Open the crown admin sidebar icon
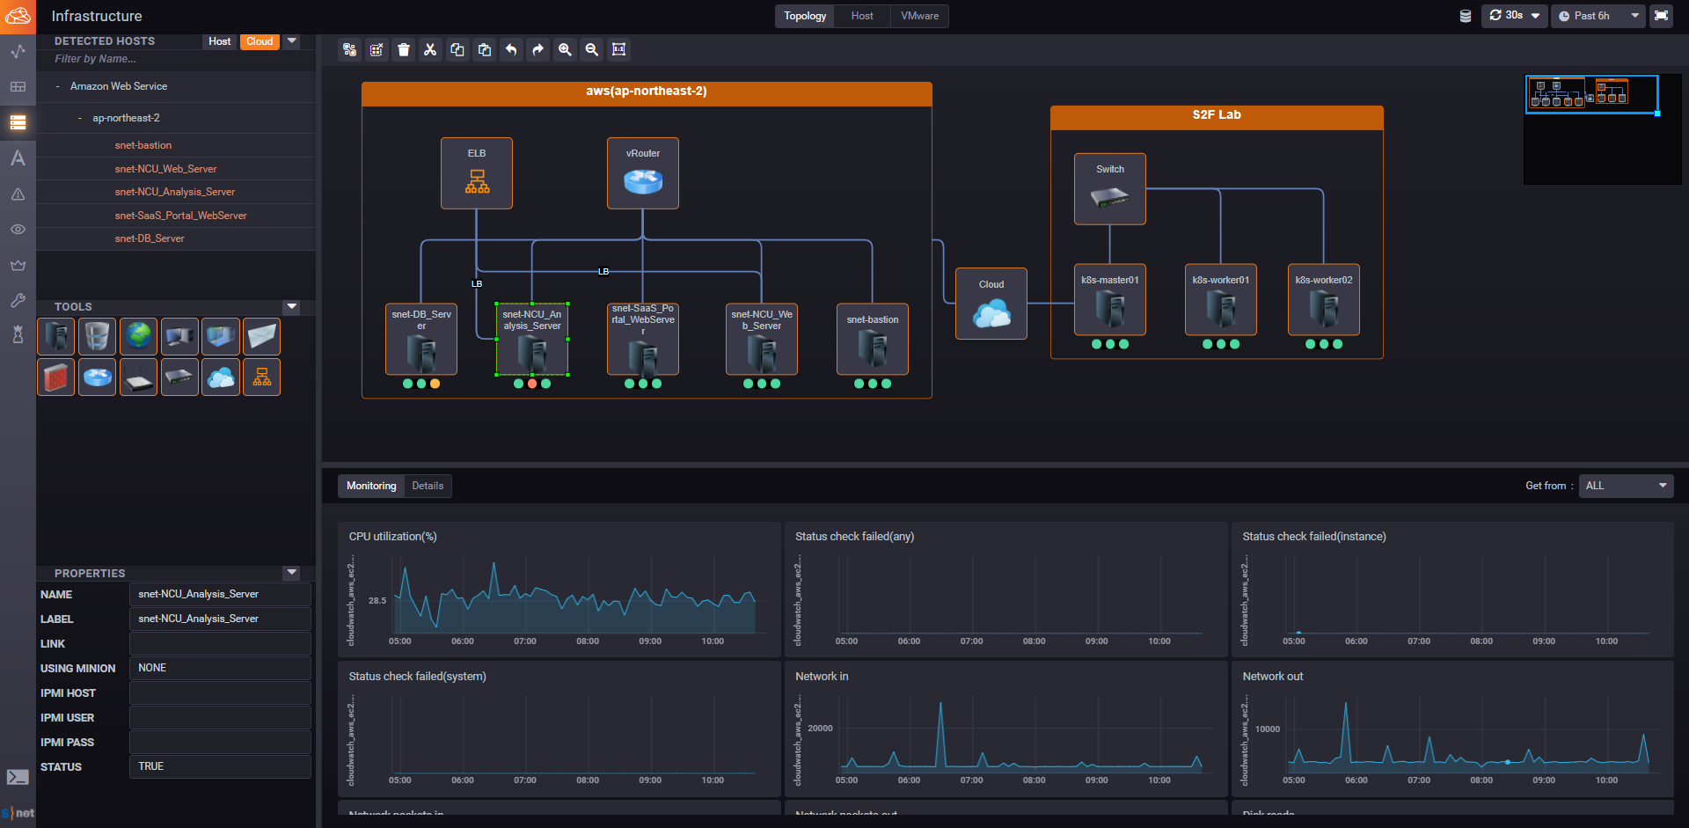This screenshot has width=1689, height=828. pos(18,265)
